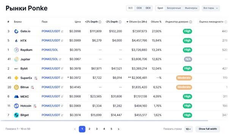Sort by Цена column header
This screenshot has height=137, width=230.
click(77, 22)
